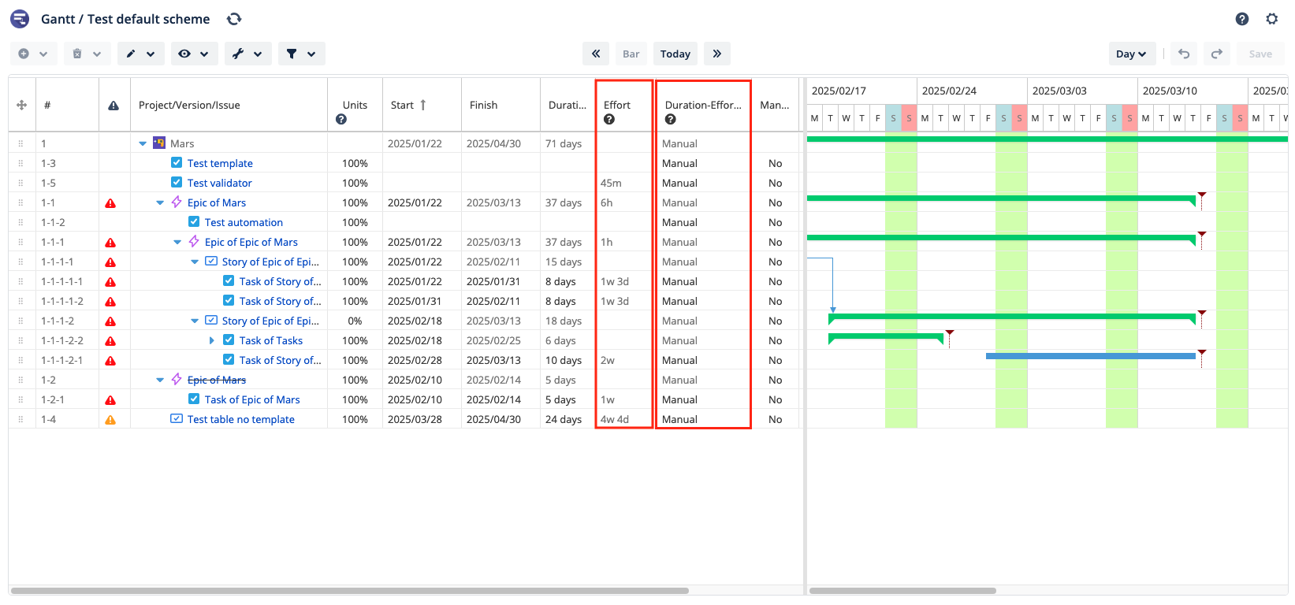Viewport: 1295px width, 605px height.
Task: Expand the Task of Tasks row
Action: pos(211,340)
